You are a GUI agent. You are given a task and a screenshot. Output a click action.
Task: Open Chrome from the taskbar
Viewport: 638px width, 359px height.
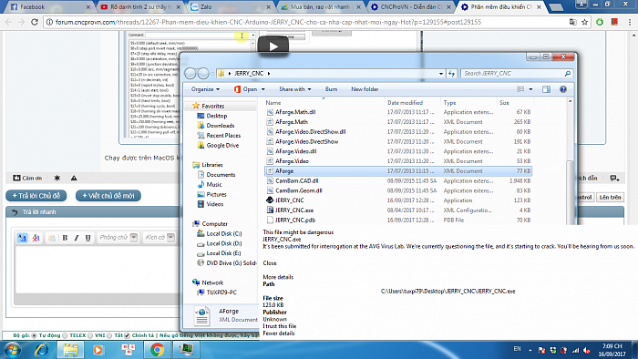point(157,350)
